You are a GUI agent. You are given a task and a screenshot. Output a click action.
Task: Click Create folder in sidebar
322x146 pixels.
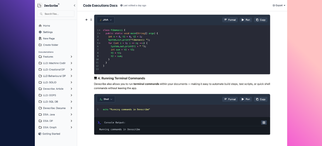51,45
